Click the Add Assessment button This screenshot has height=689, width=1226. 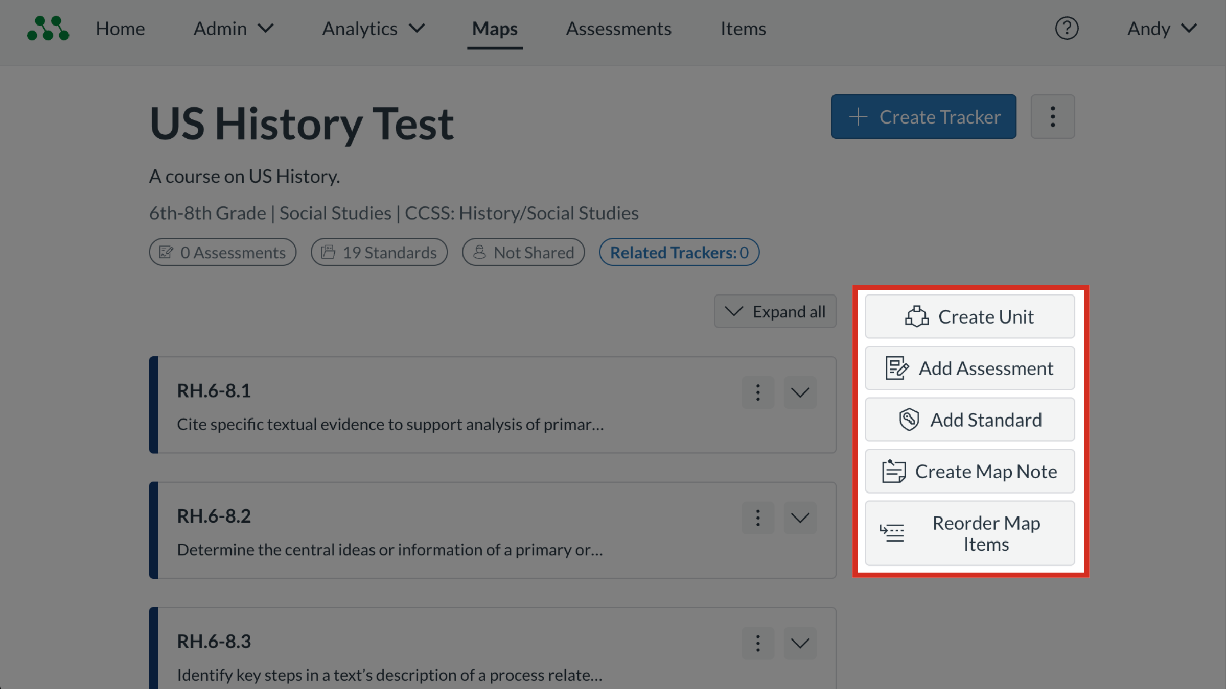(x=969, y=368)
